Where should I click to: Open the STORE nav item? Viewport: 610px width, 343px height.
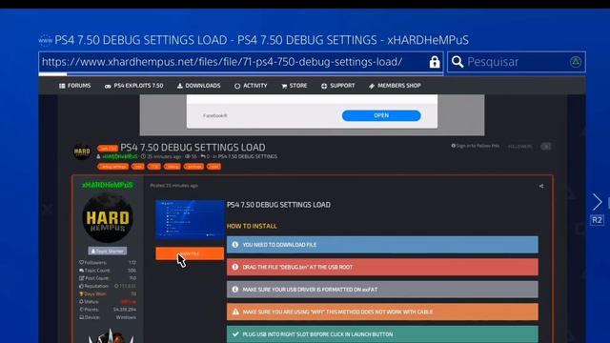coord(295,86)
